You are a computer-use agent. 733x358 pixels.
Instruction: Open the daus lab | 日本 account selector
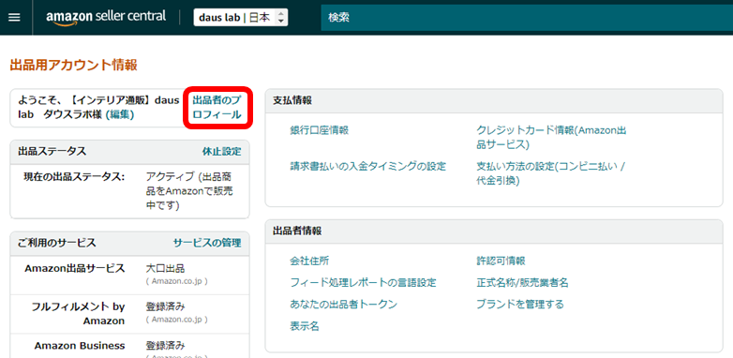point(241,18)
